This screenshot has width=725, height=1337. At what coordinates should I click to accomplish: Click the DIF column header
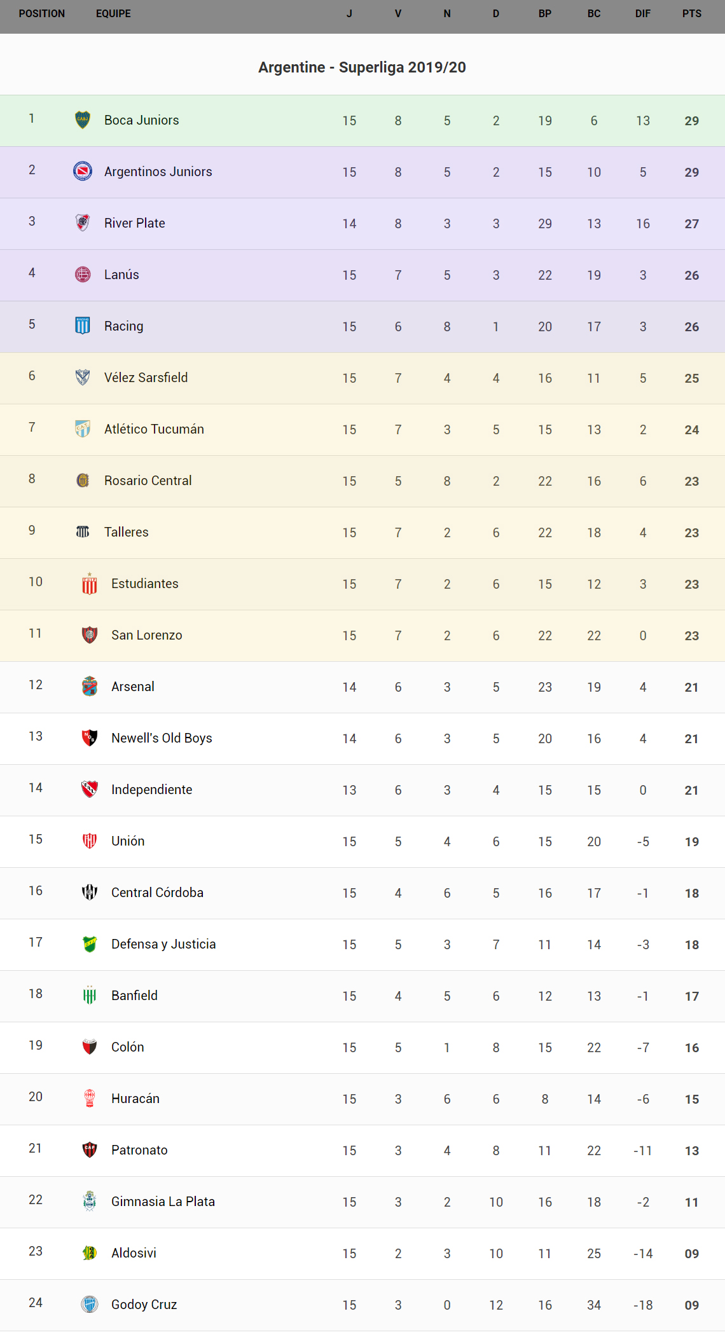(x=642, y=14)
